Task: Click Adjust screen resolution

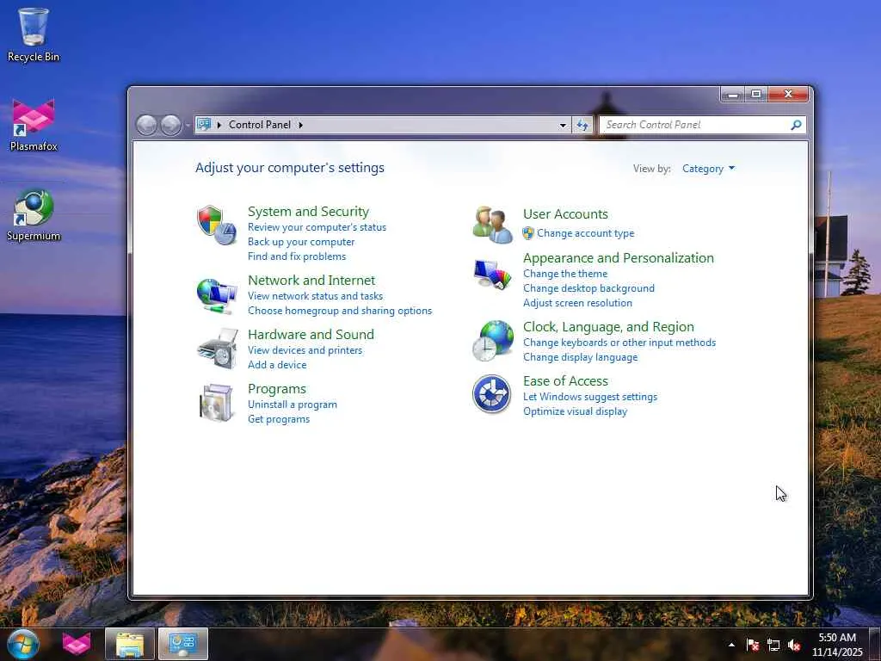Action: pos(577,303)
